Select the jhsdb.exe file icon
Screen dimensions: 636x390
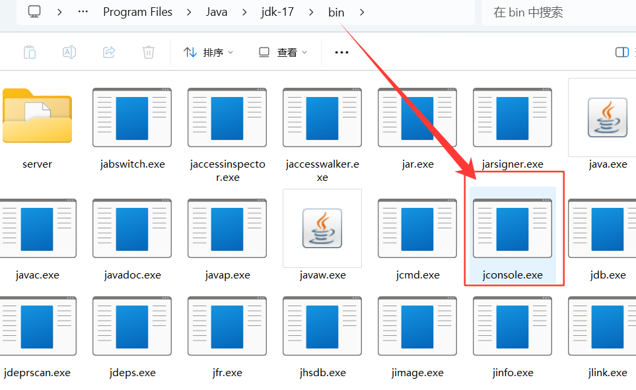[x=322, y=326]
